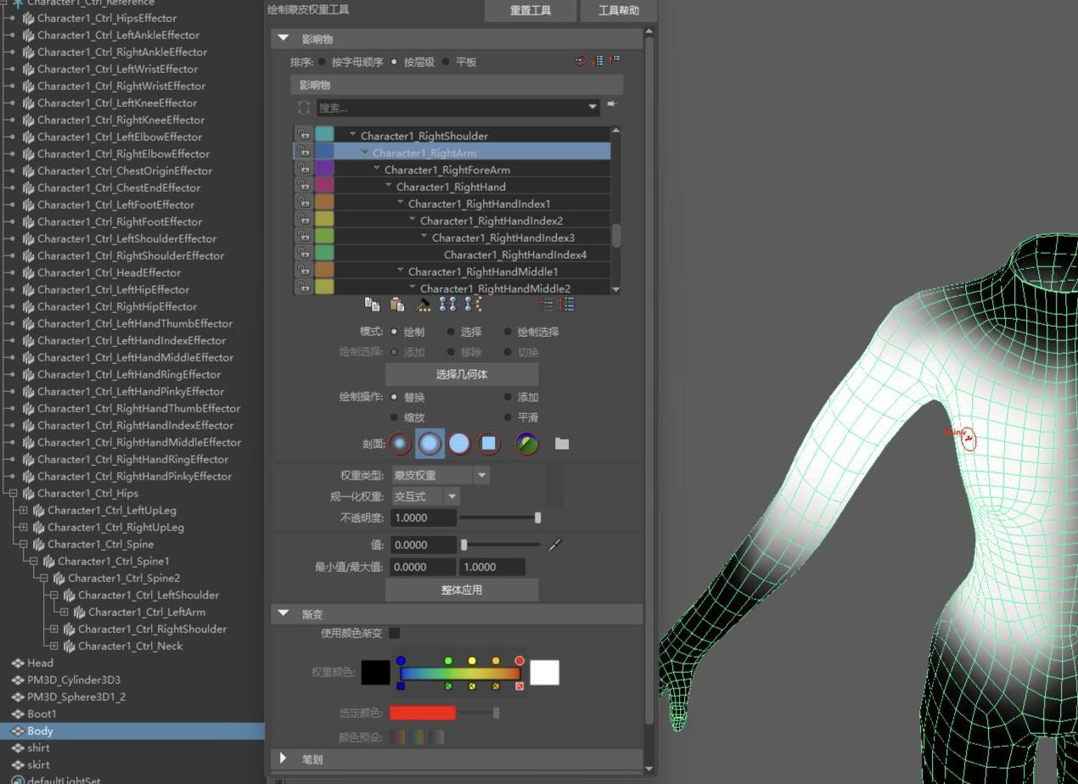This screenshot has width=1078, height=784.
Task: Select the Head object in the outliner
Action: point(40,663)
